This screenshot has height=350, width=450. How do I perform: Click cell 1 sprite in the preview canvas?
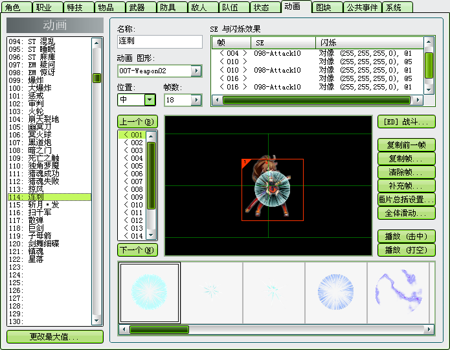point(273,190)
